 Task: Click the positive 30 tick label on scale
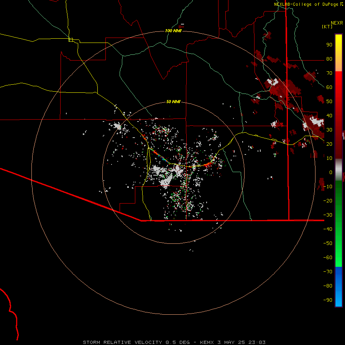[329, 130]
